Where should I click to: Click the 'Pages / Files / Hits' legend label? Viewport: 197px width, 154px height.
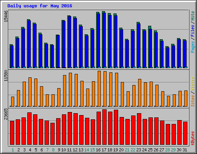pos(193,32)
